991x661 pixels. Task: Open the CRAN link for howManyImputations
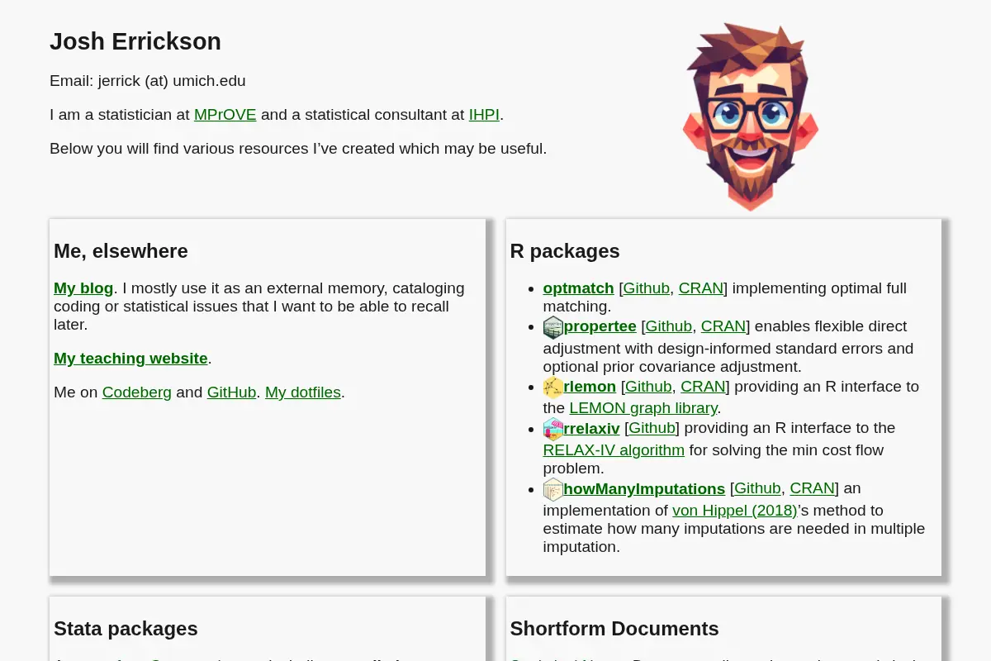click(x=813, y=488)
